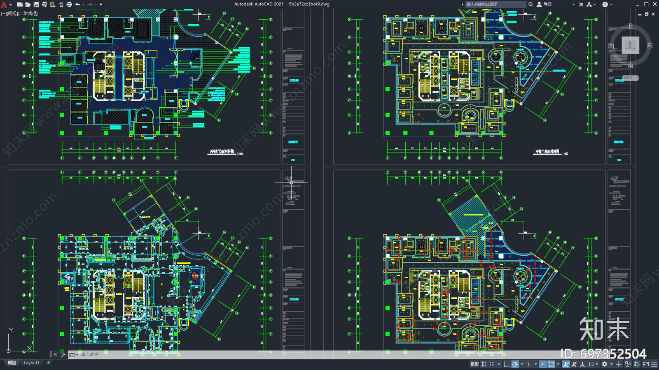
Task: Create a new drawing from quick access toolbar
Action: click(20, 5)
